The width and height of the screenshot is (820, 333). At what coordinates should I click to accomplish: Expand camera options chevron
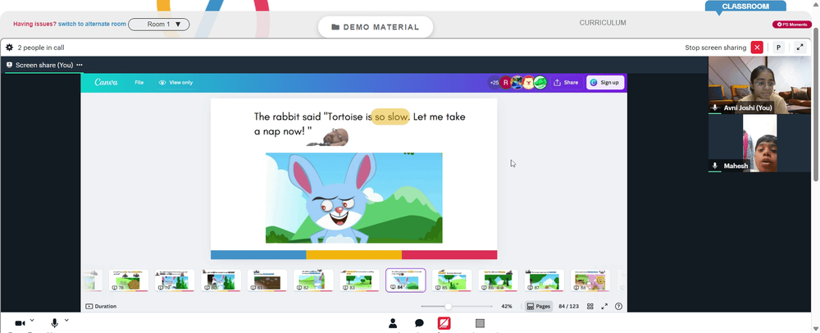pyautogui.click(x=32, y=320)
